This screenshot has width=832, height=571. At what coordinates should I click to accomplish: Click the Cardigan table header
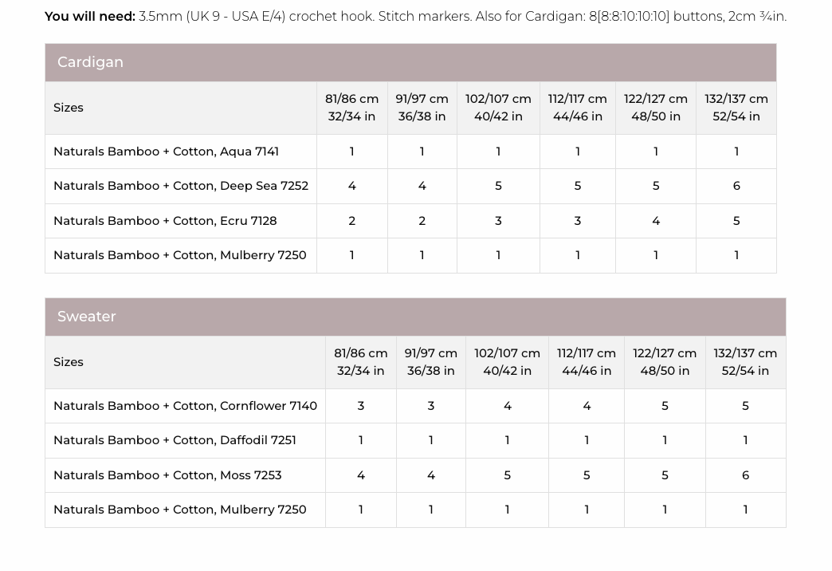(90, 62)
